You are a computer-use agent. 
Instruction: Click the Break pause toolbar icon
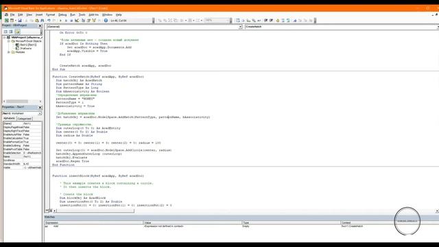tap(66, 21)
